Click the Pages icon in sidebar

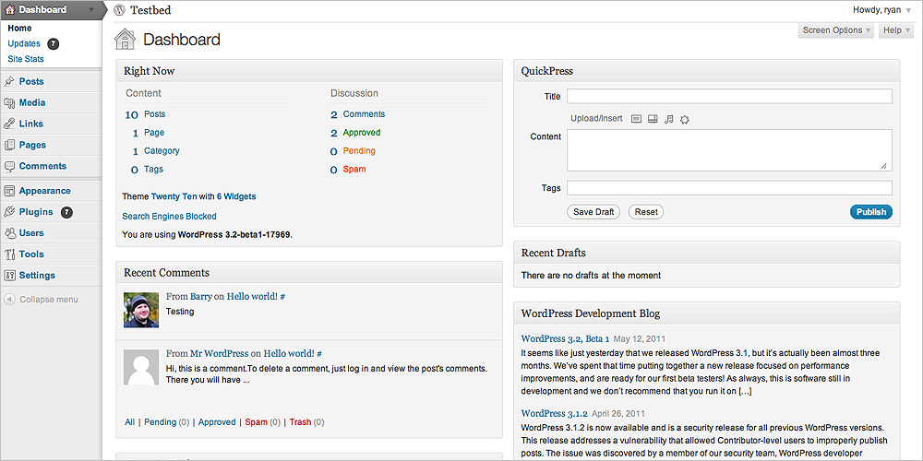point(9,146)
